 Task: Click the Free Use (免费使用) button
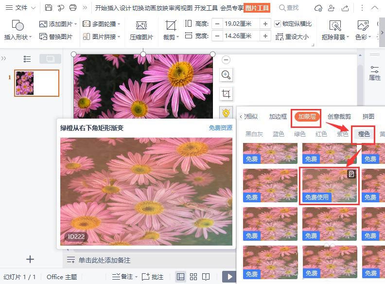point(316,197)
